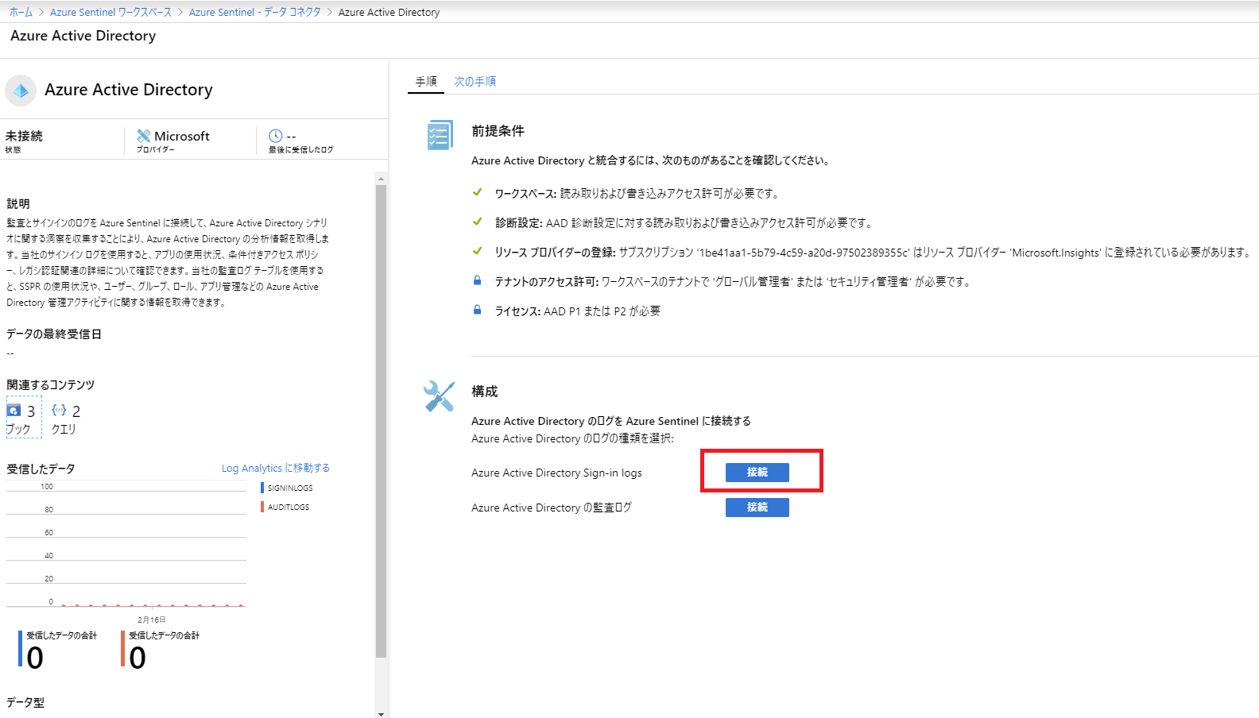Click the clock icon for last log received

pyautogui.click(x=276, y=136)
